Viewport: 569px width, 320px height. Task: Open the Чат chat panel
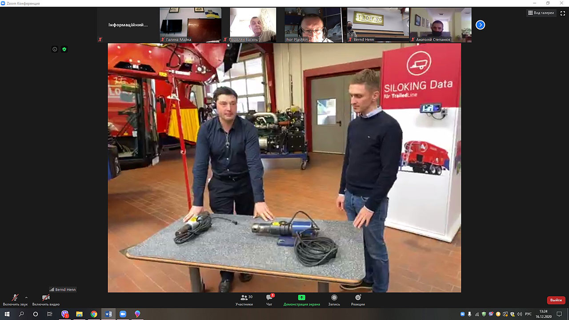[269, 300]
